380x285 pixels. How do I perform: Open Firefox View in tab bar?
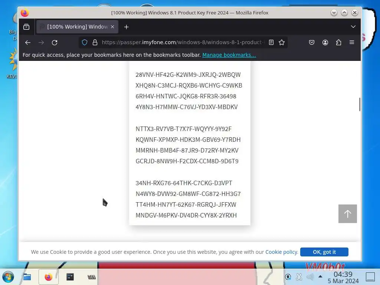26,27
